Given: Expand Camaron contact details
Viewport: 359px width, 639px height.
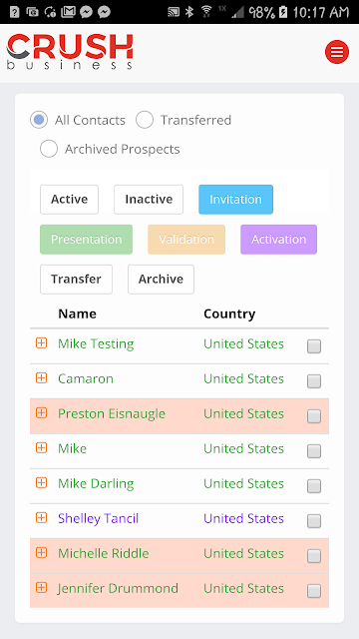Looking at the screenshot, I should (x=41, y=378).
